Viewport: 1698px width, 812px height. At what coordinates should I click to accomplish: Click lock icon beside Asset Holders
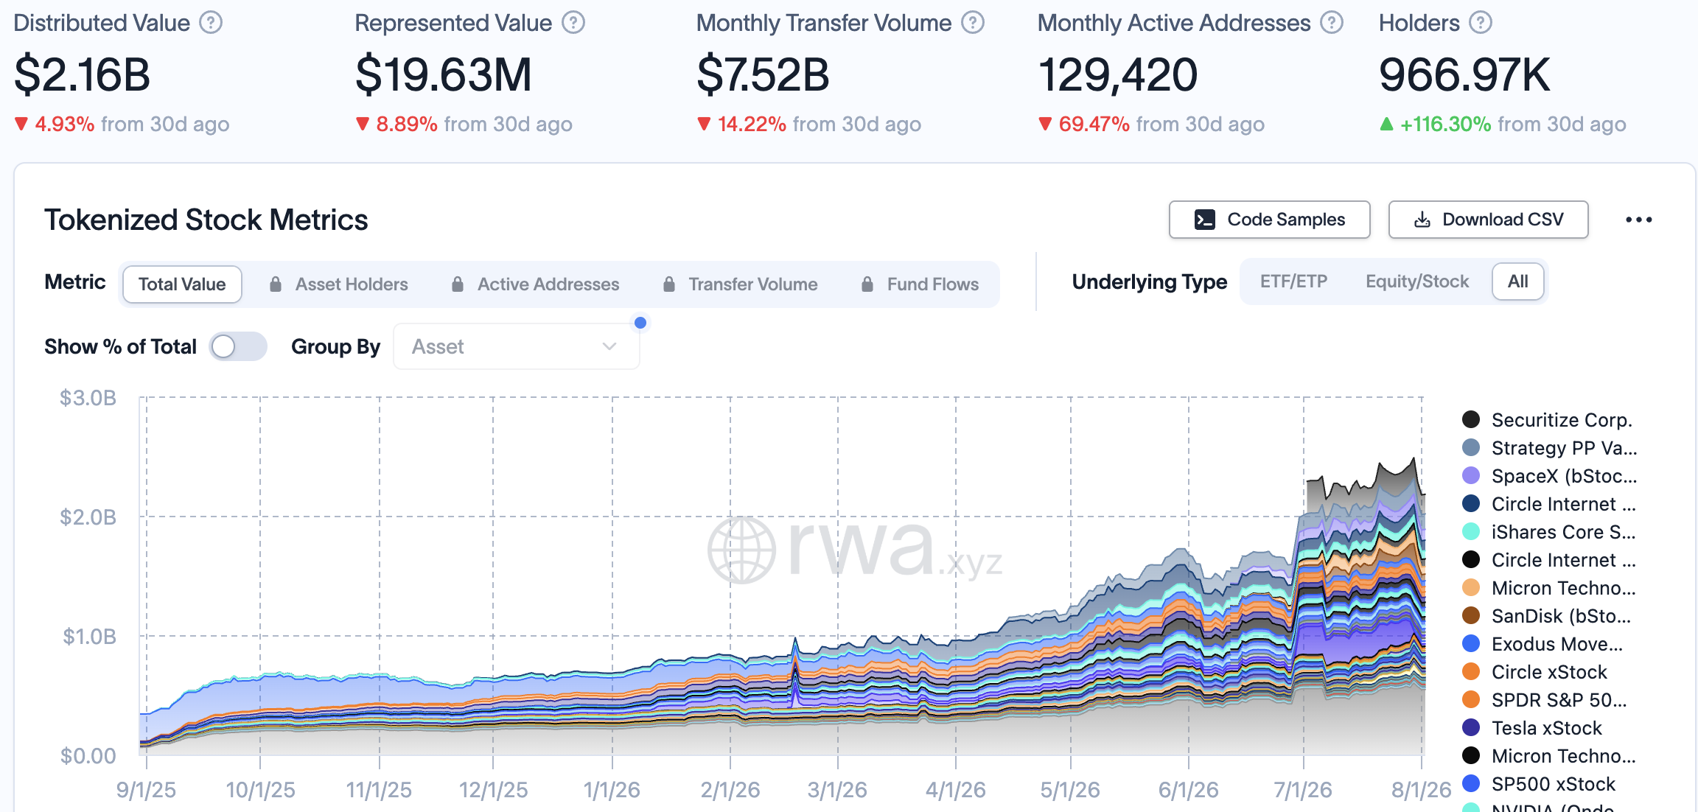point(276,284)
